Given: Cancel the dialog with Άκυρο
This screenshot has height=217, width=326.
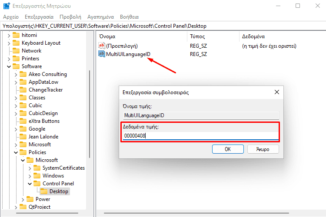Looking at the screenshot, I should [x=263, y=149].
